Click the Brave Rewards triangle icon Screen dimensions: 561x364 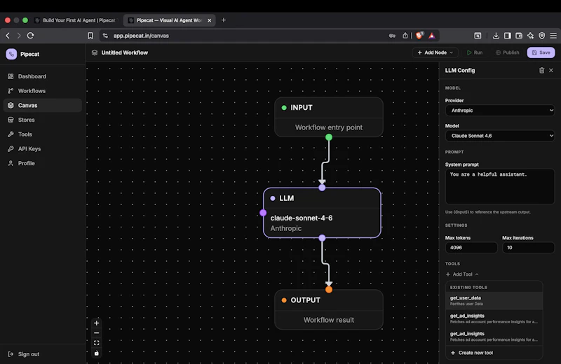pos(432,36)
